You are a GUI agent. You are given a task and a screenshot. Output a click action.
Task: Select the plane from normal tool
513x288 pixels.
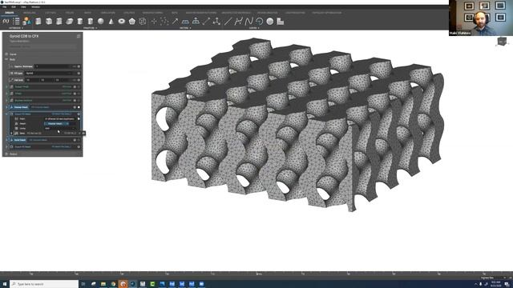click(196, 22)
